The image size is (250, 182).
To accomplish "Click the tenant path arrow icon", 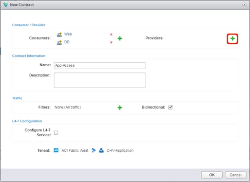I will pos(94,150).
